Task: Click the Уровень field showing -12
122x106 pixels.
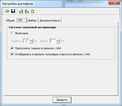Action: [x=26, y=41]
